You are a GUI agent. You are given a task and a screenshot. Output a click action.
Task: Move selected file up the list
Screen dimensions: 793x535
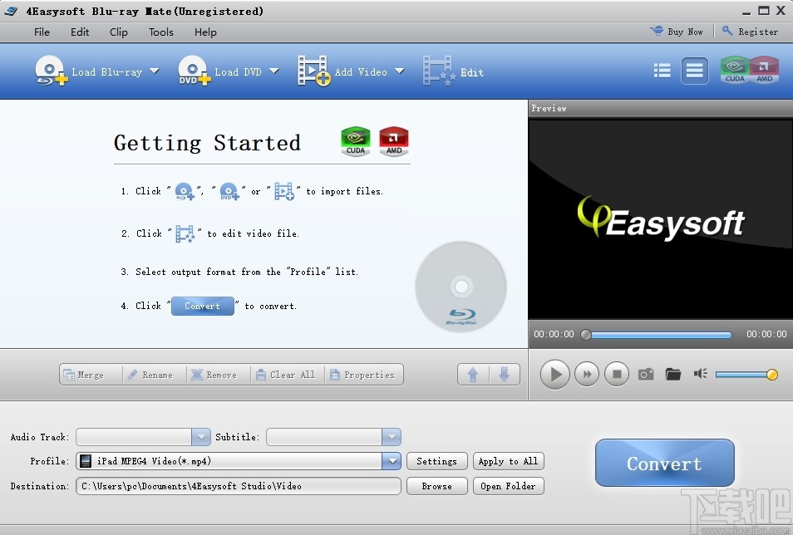pos(472,374)
